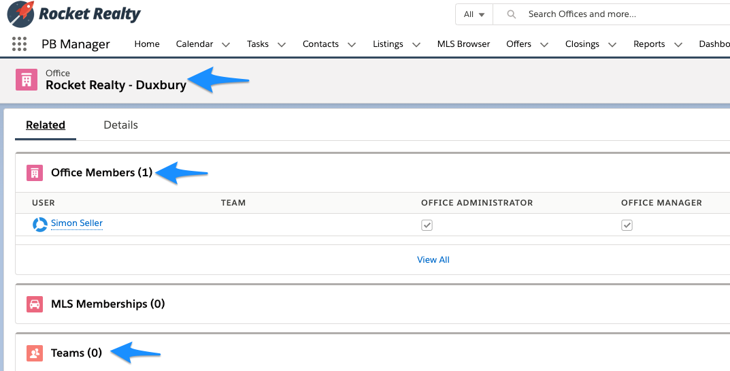Click the search magnifier icon
Screen dimensions: 730x371
pyautogui.click(x=511, y=14)
